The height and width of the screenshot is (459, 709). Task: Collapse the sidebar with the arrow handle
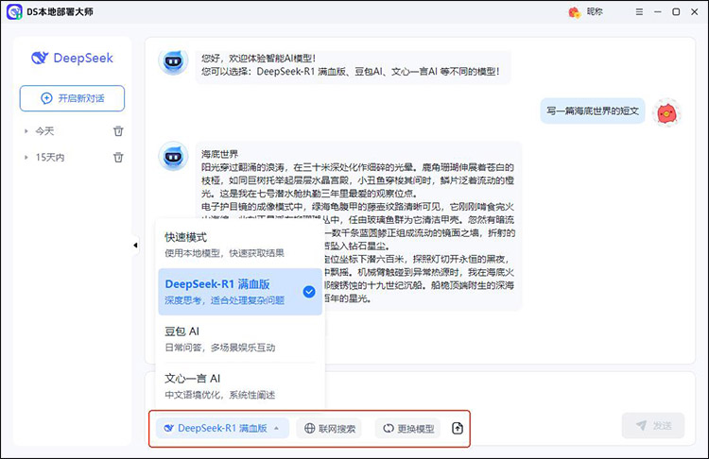pyautogui.click(x=135, y=246)
